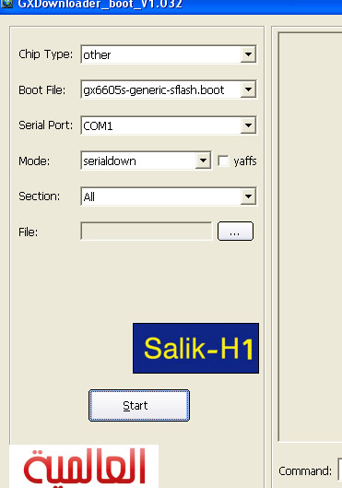Viewport: 342px width, 488px height.
Task: Expand the Boot File dropdown arrow
Action: [x=248, y=89]
